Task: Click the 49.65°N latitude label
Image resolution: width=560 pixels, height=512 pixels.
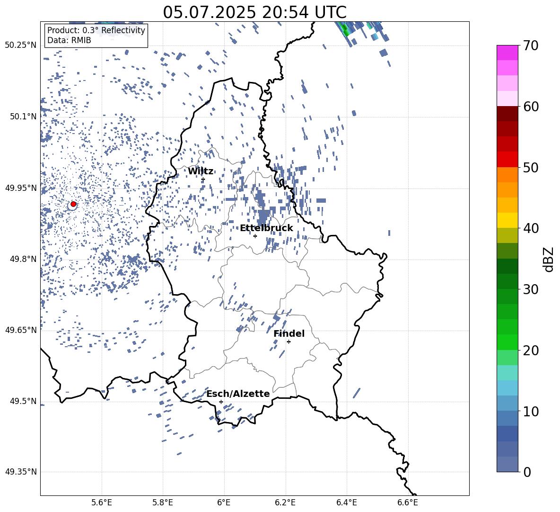Action: [21, 330]
